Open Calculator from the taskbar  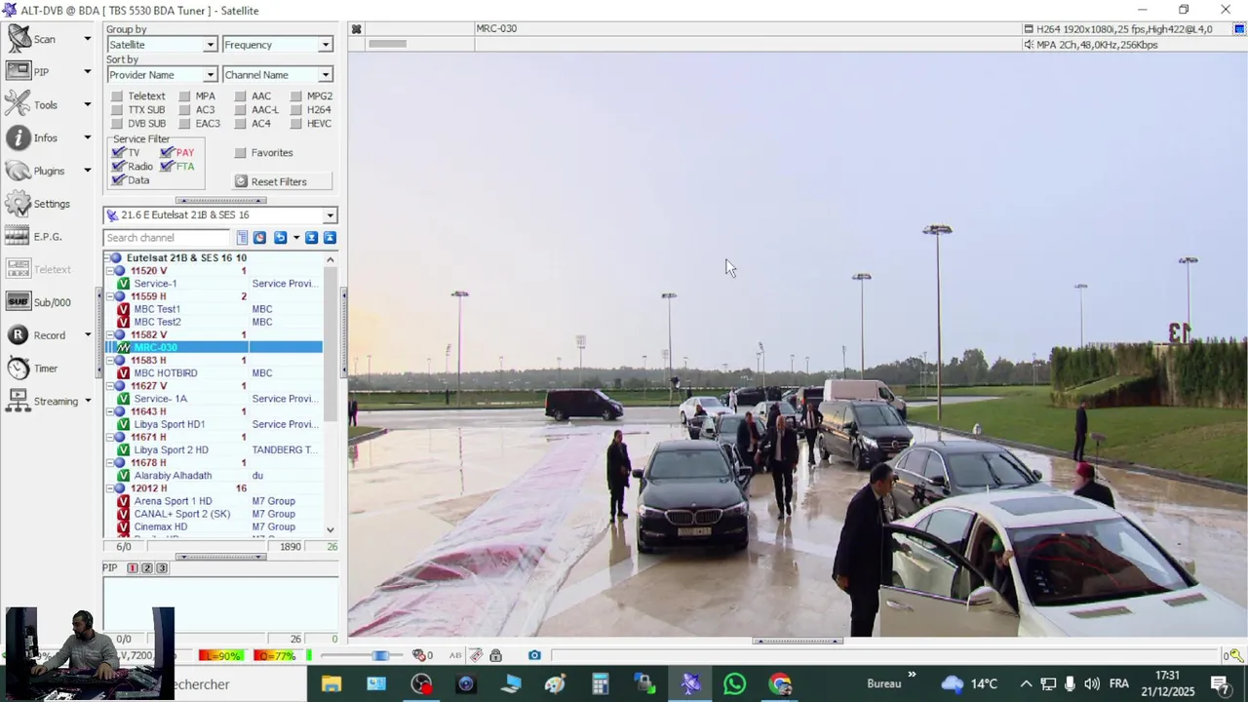pyautogui.click(x=601, y=684)
